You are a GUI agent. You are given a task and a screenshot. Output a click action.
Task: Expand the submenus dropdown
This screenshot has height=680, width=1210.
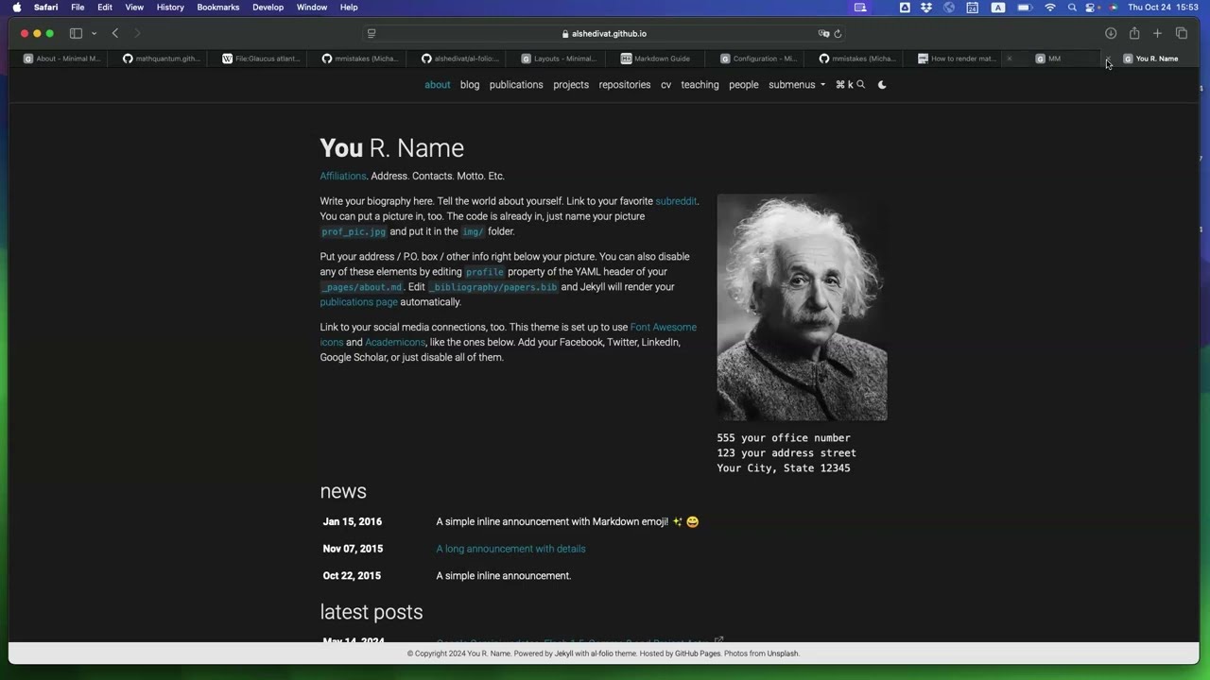tap(797, 85)
